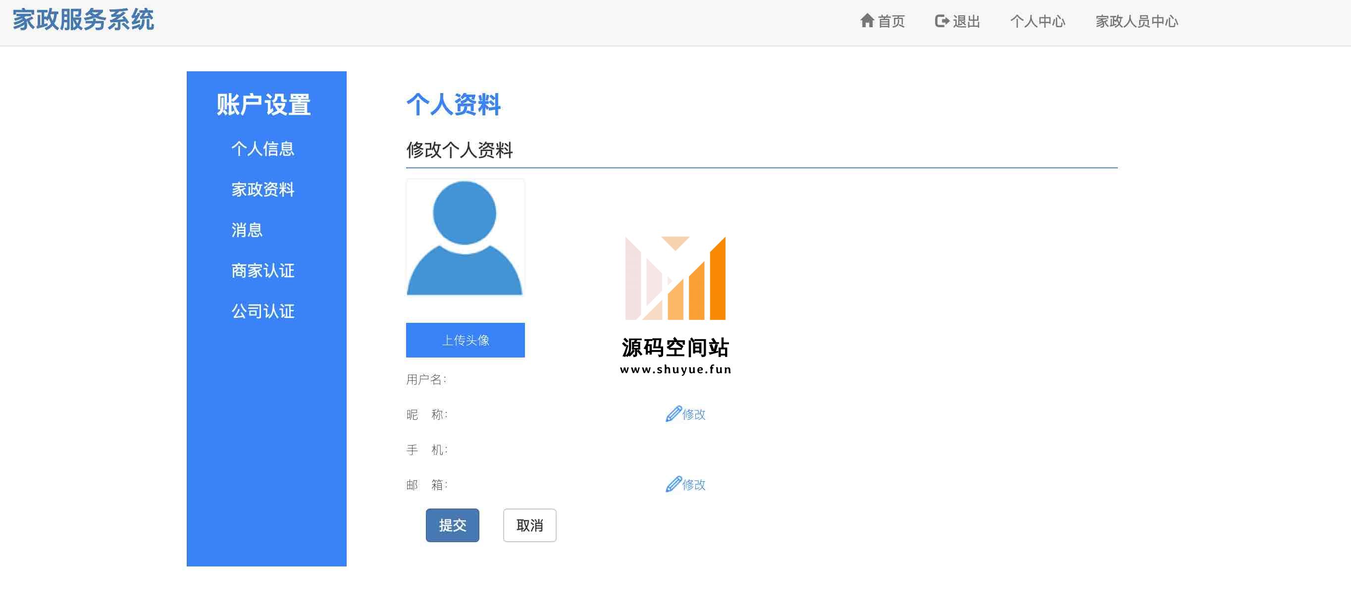Go to 公司认证 in the sidebar

click(x=263, y=311)
